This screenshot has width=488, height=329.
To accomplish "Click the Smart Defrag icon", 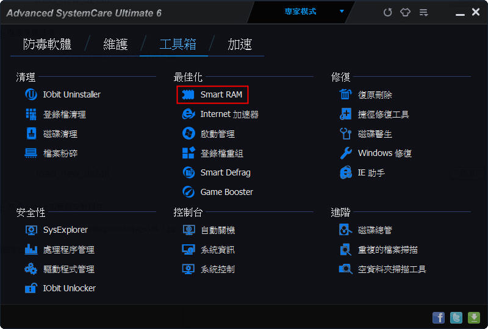I will [188, 172].
